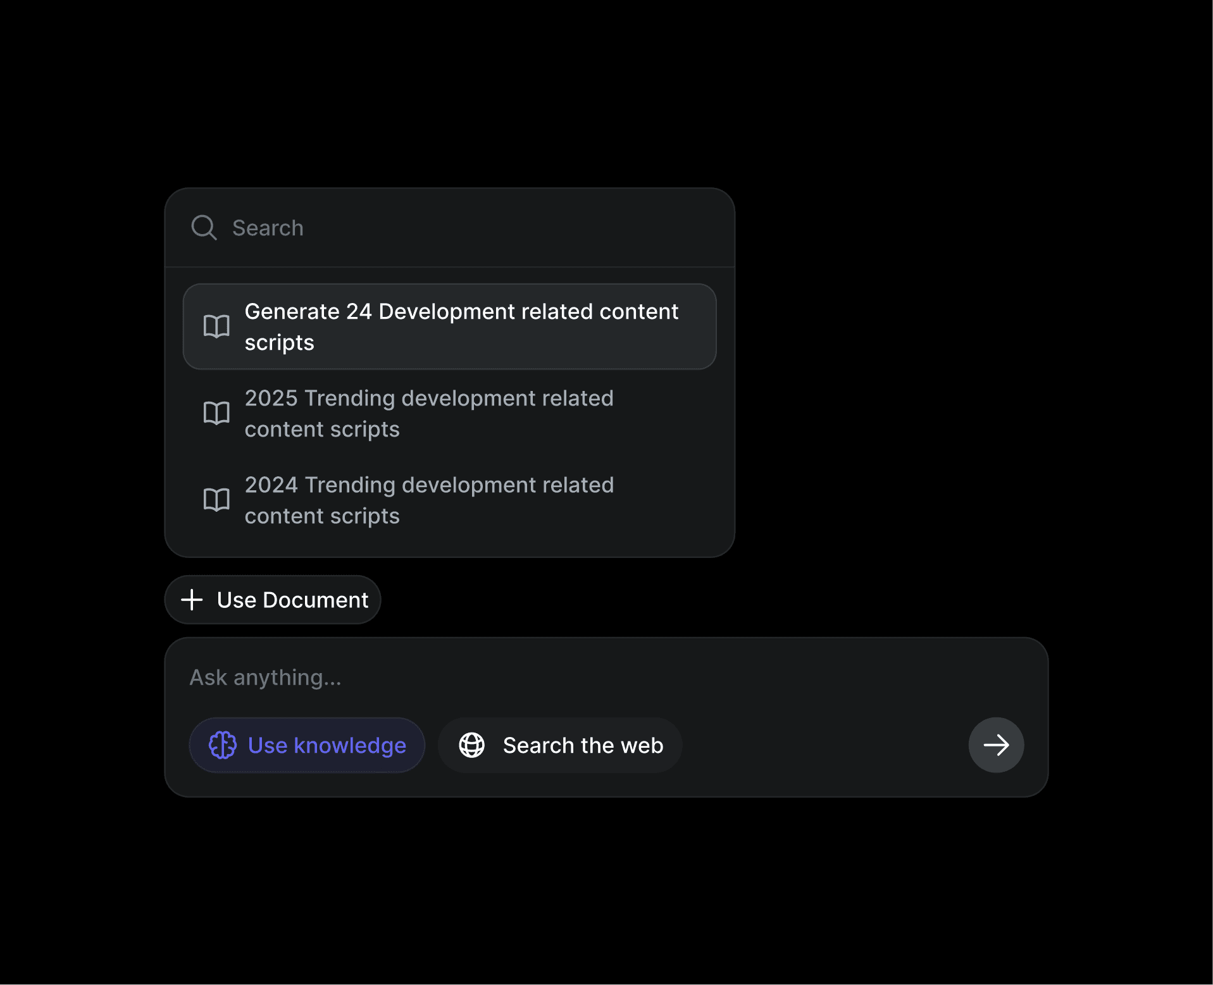Image resolution: width=1213 pixels, height=985 pixels.
Task: Enable the 'Search the web' toggle pill
Action: click(560, 745)
